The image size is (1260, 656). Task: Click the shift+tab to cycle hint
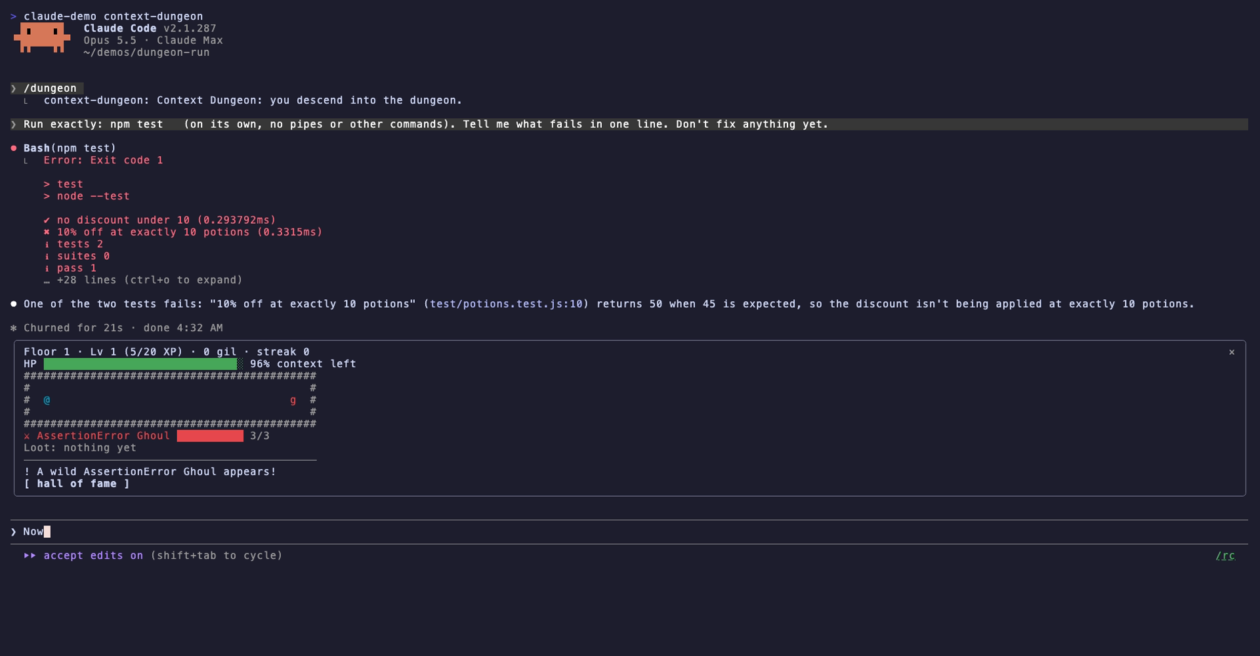(x=217, y=556)
